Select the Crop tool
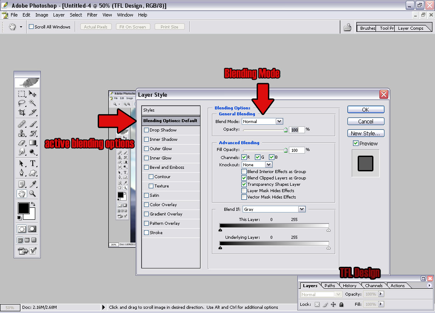 click(22, 112)
